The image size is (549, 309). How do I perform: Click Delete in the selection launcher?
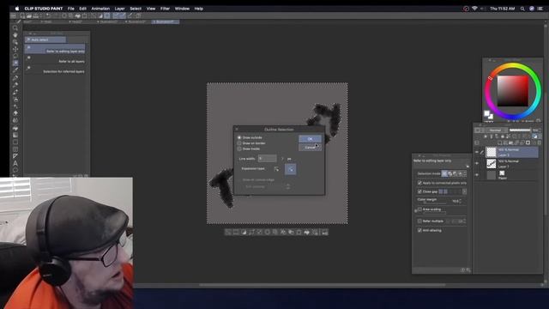[x=267, y=232]
